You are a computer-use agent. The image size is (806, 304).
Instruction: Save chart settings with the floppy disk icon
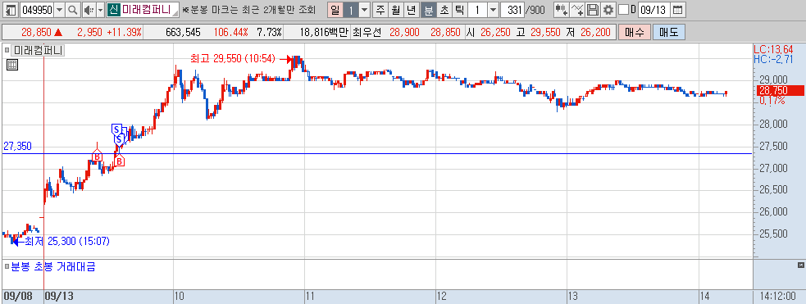point(593,10)
